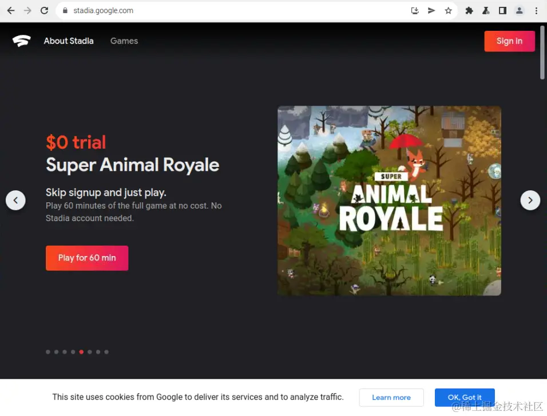Toggle the browser side panel icon
This screenshot has height=416, width=547.
[x=502, y=10]
